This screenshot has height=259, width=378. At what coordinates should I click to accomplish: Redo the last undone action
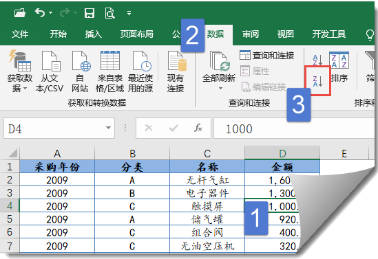(65, 13)
